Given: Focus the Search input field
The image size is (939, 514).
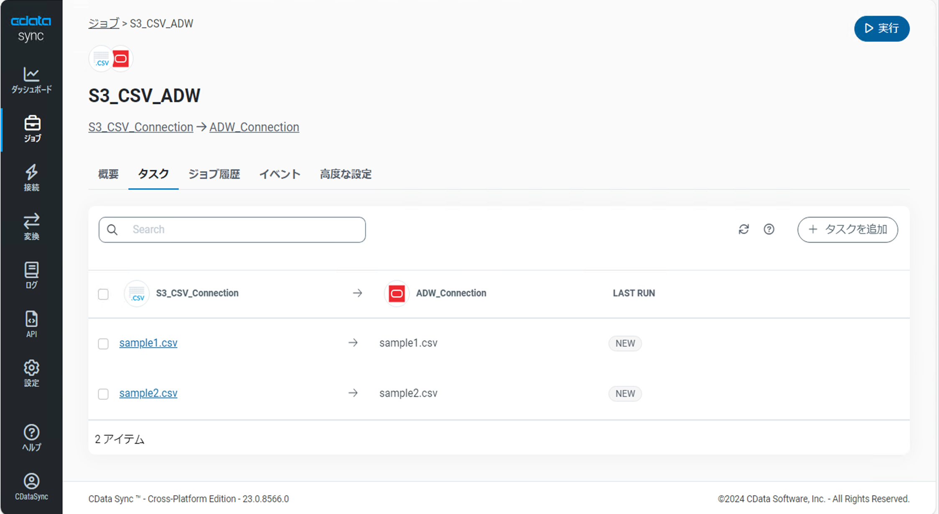Looking at the screenshot, I should (x=232, y=229).
